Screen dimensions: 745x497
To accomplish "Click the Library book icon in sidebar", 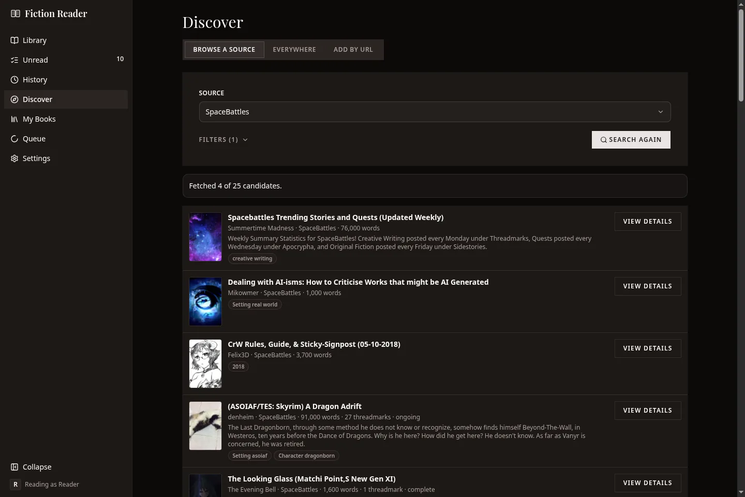I will pos(14,40).
